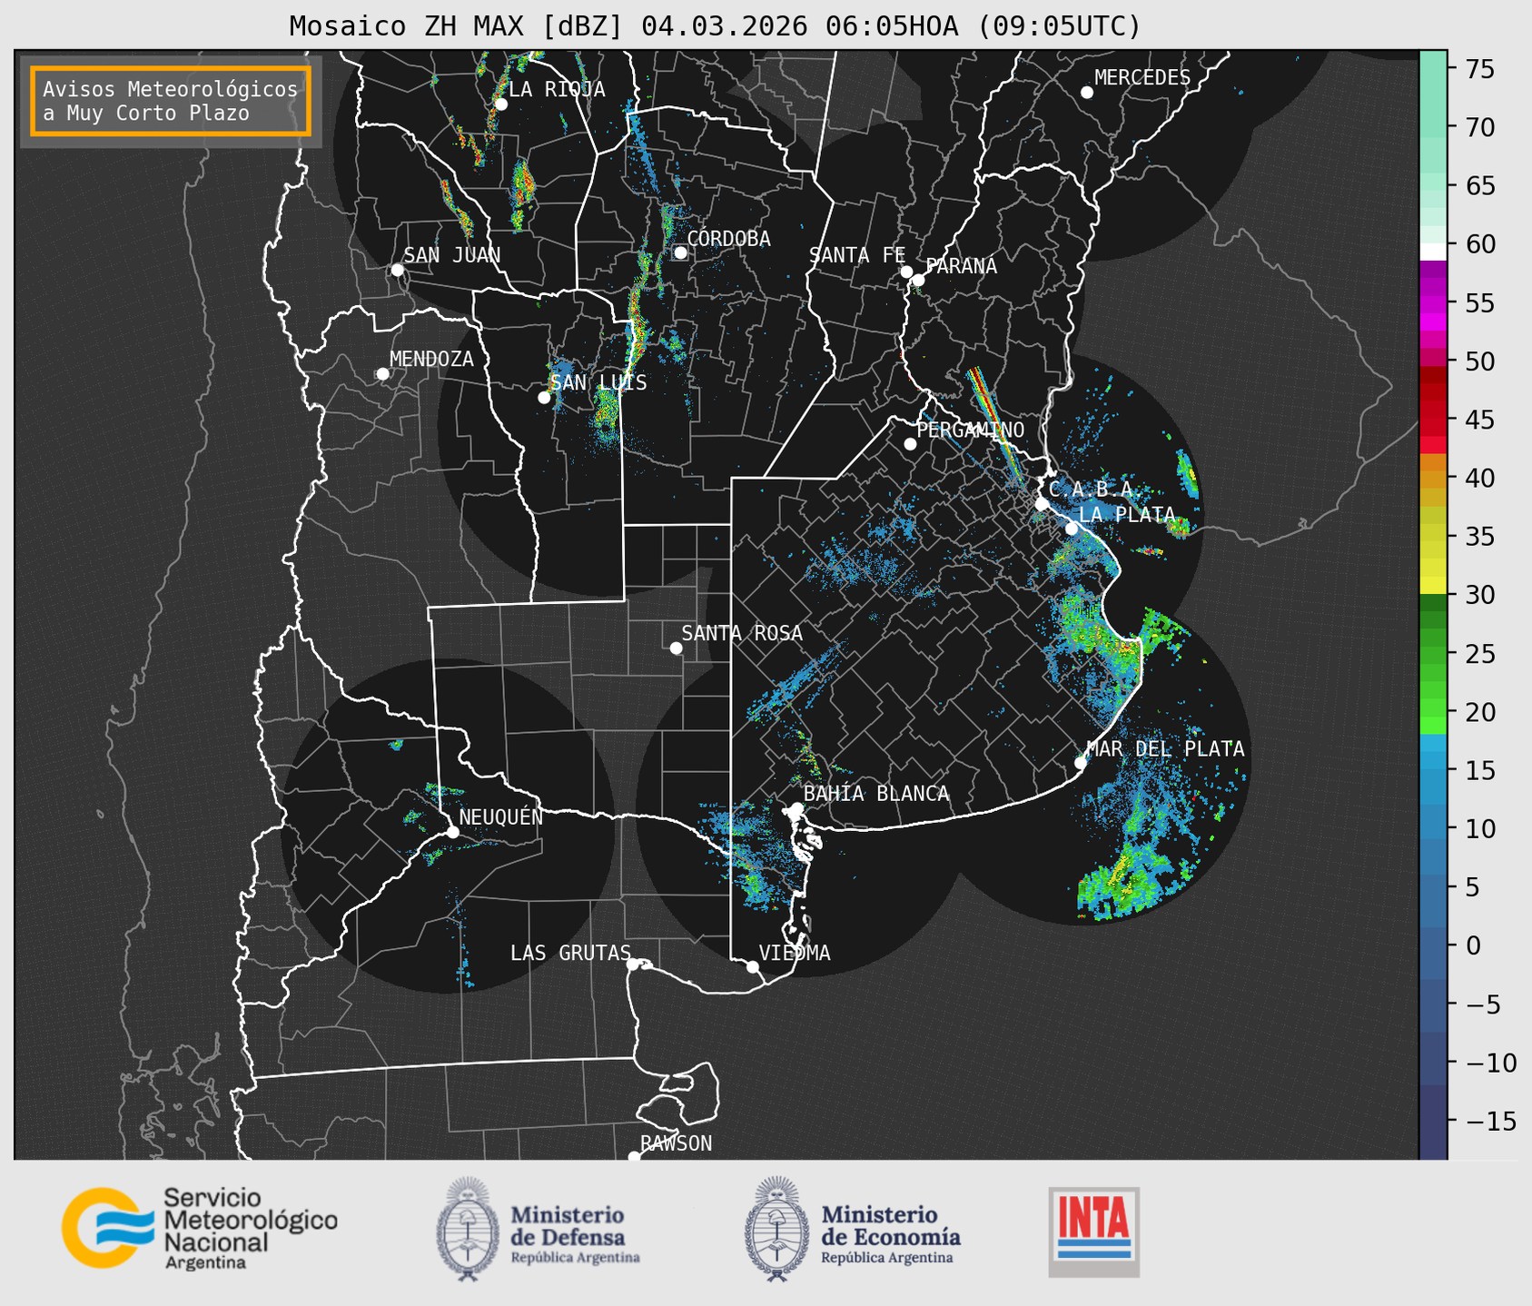This screenshot has width=1532, height=1306.
Task: Select the Mendoza city marker dot
Action: click(382, 374)
